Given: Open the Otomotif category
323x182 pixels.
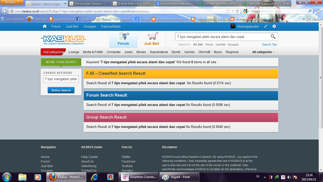Looking at the screenshot, I should pyautogui.click(x=204, y=52).
